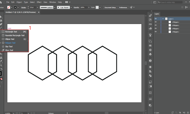Open the Properties panel gear icon

pyautogui.click(x=150, y=16)
